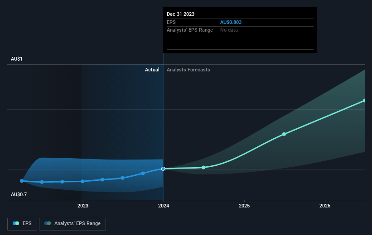Click the 'No data' value in tooltip

(x=229, y=30)
